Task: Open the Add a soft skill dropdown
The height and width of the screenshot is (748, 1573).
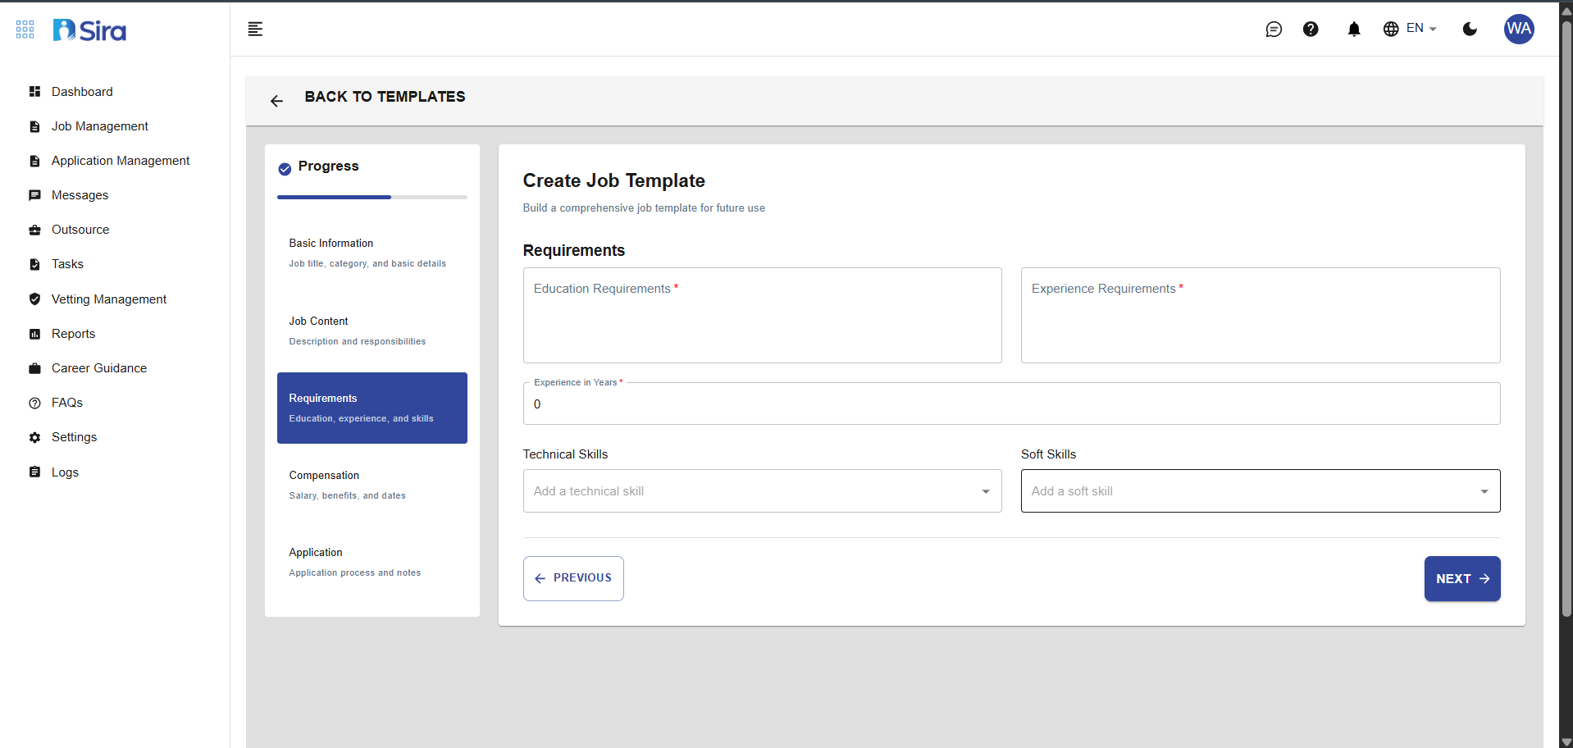Action: click(x=1484, y=490)
